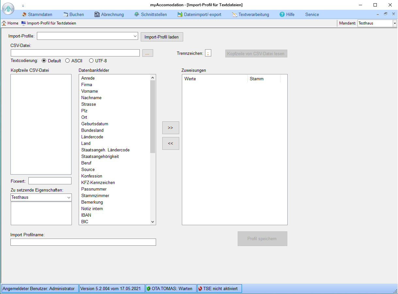Click the Datenimport/-export disk icon
This screenshot has width=398, height=294.
(x=180, y=14)
